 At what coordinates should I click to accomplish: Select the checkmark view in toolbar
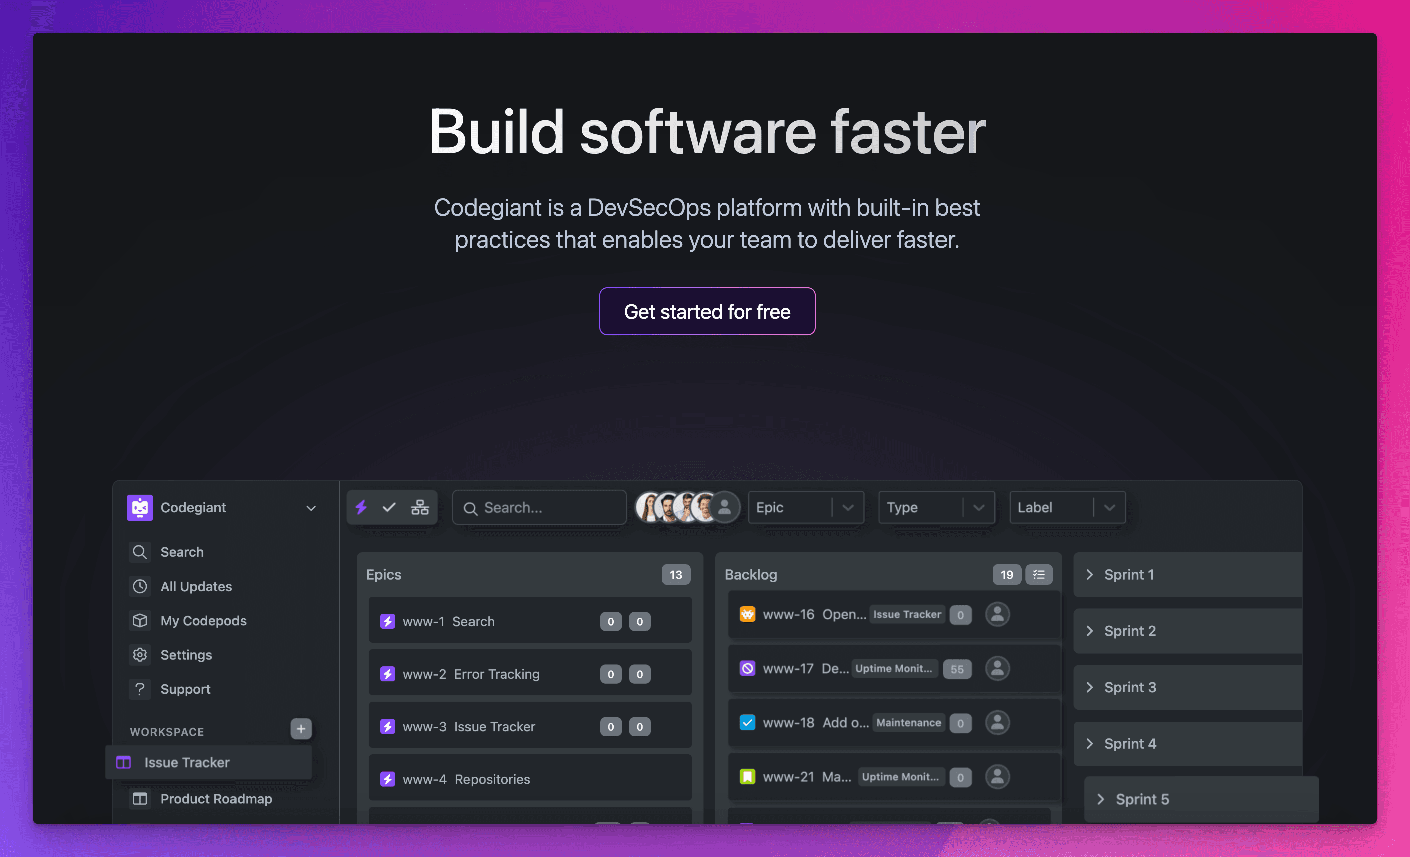pyautogui.click(x=389, y=507)
